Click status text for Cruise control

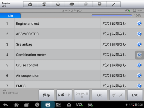pos(114,65)
